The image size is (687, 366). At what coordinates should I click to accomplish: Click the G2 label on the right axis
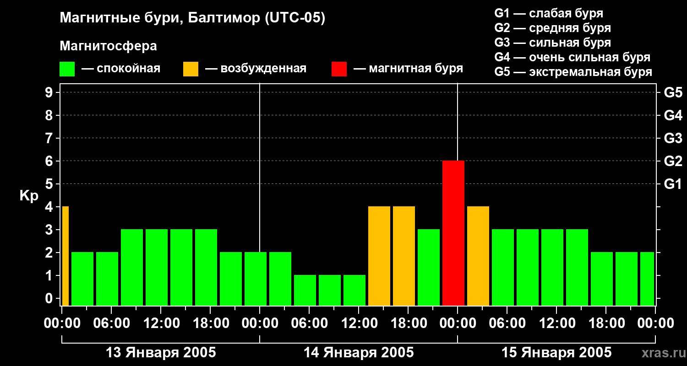(x=673, y=161)
